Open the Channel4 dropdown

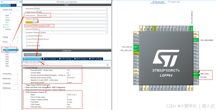(70, 29)
